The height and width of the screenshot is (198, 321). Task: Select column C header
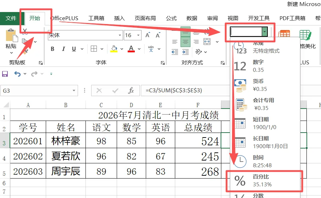tap(101, 105)
